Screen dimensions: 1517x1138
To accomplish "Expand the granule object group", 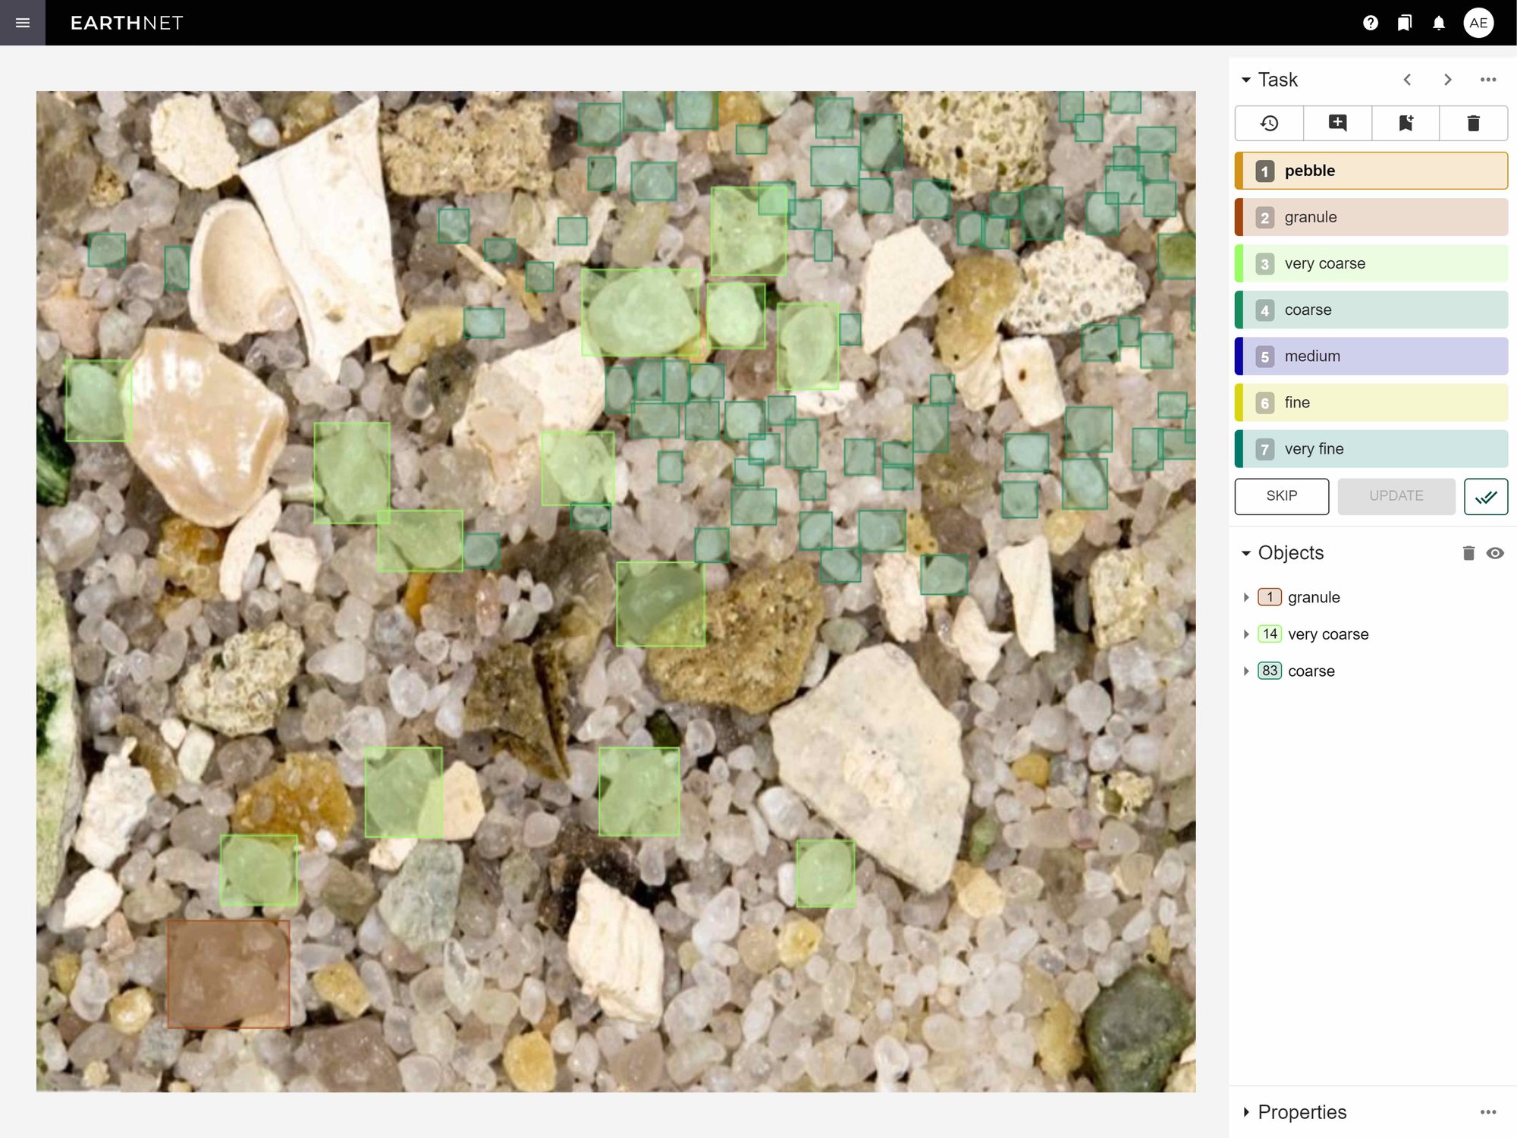I will pyautogui.click(x=1246, y=598).
